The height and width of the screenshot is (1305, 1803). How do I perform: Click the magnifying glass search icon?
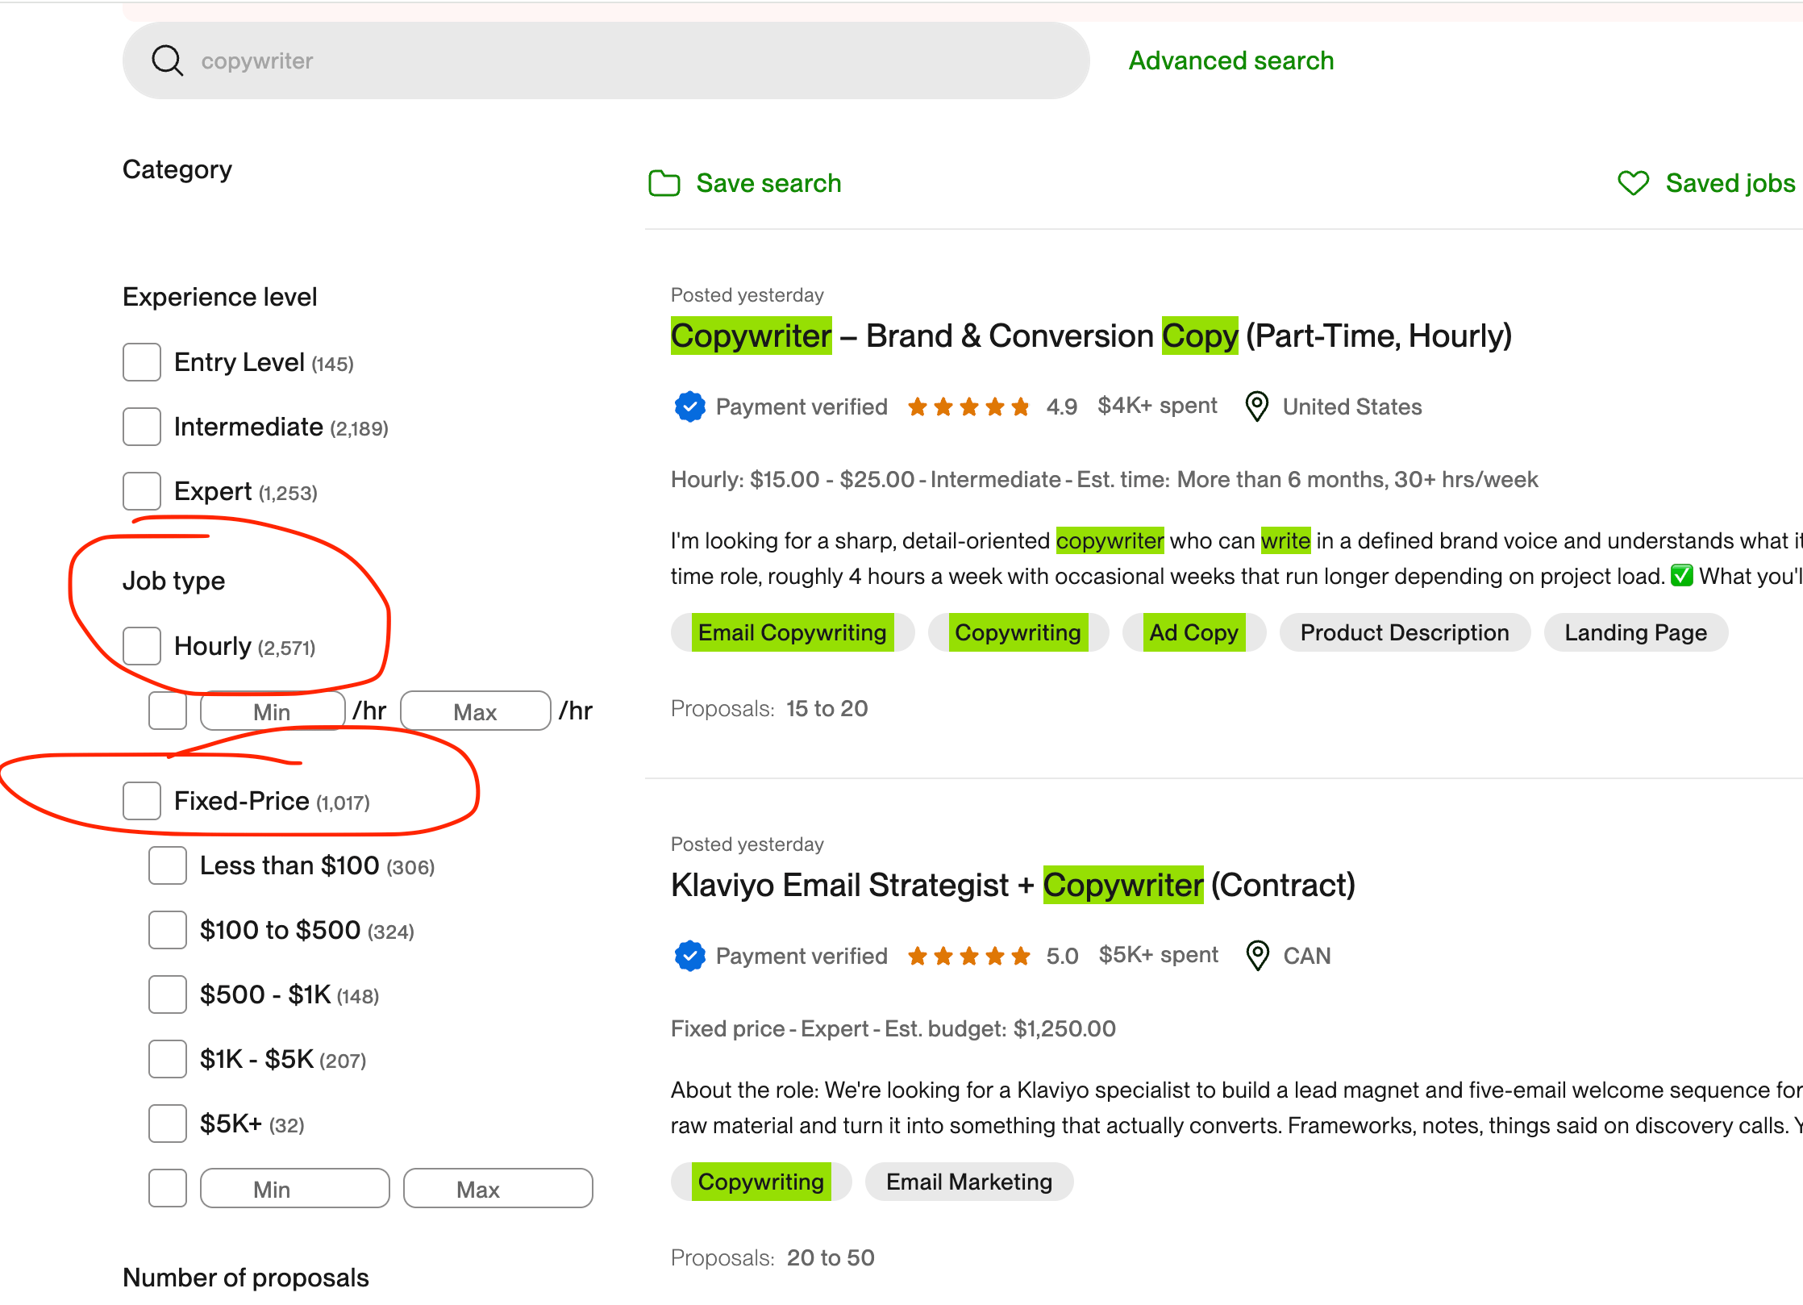pos(168,60)
